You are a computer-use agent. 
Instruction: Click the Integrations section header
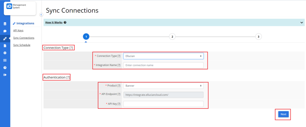(23, 23)
